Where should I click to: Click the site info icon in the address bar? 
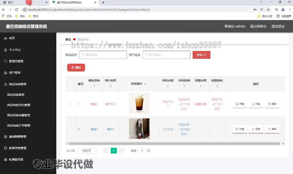(x=25, y=9)
